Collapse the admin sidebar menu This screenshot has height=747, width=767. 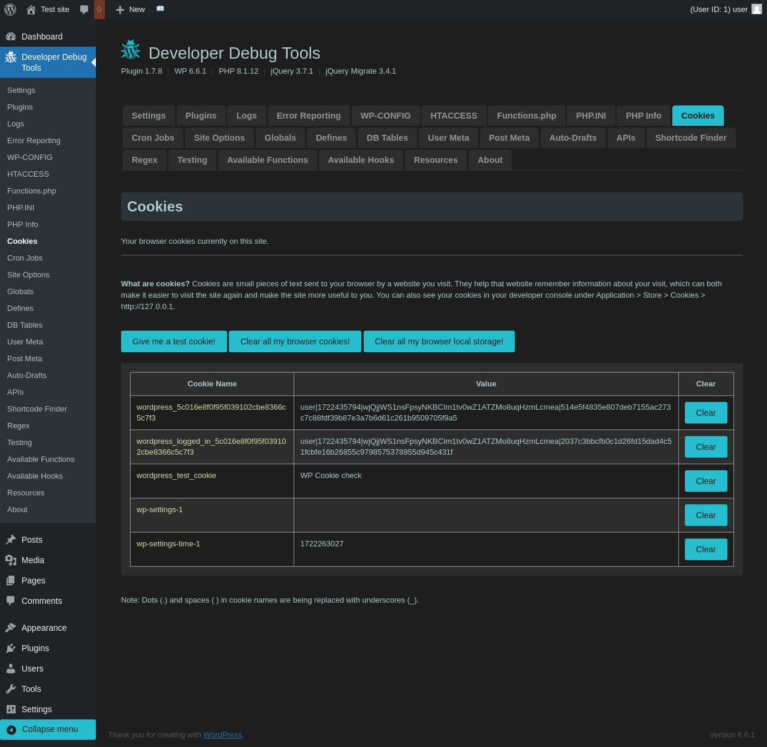coord(50,729)
